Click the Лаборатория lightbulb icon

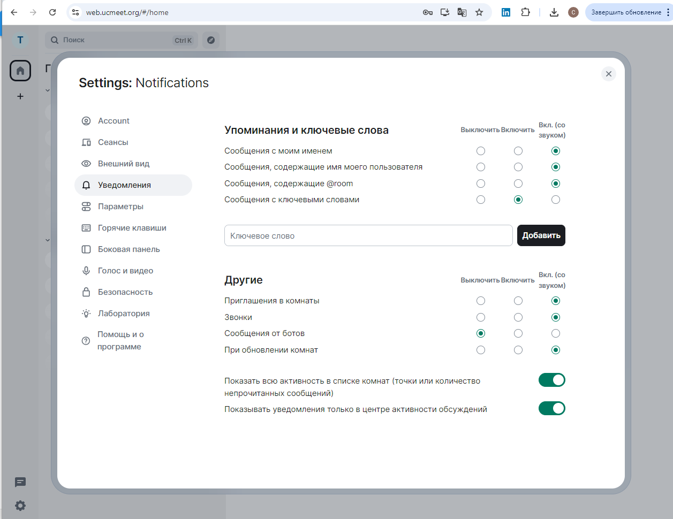click(x=86, y=313)
